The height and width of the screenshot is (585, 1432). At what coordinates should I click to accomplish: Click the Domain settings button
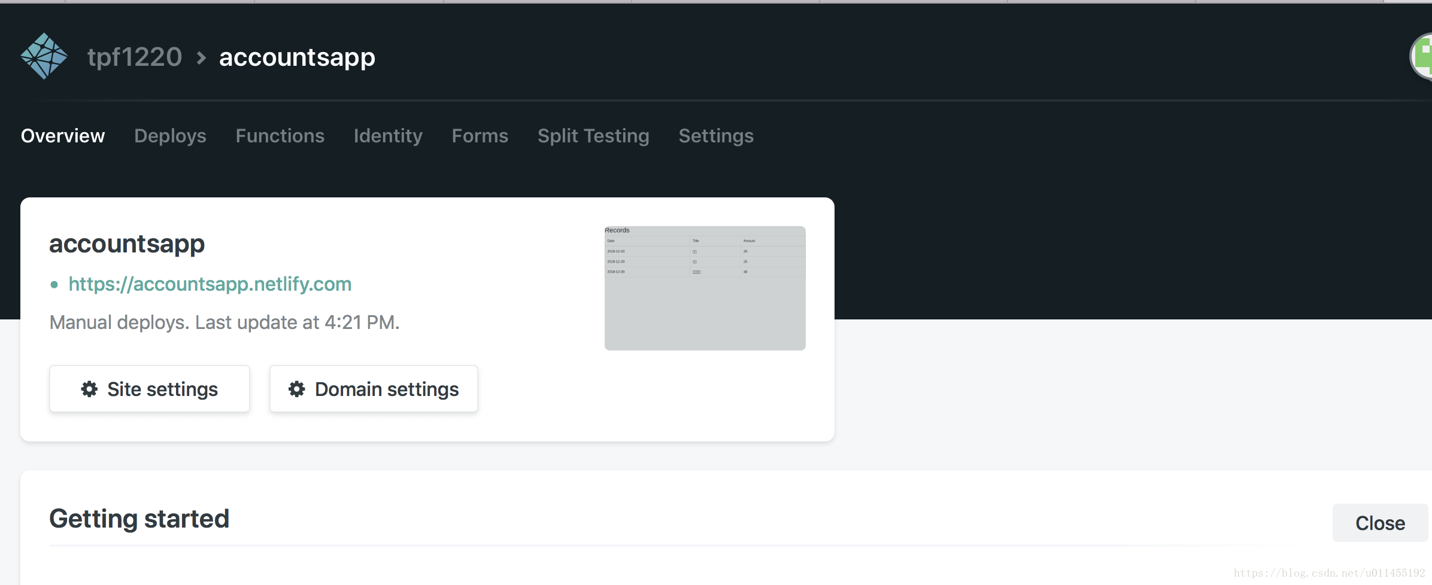pos(374,389)
